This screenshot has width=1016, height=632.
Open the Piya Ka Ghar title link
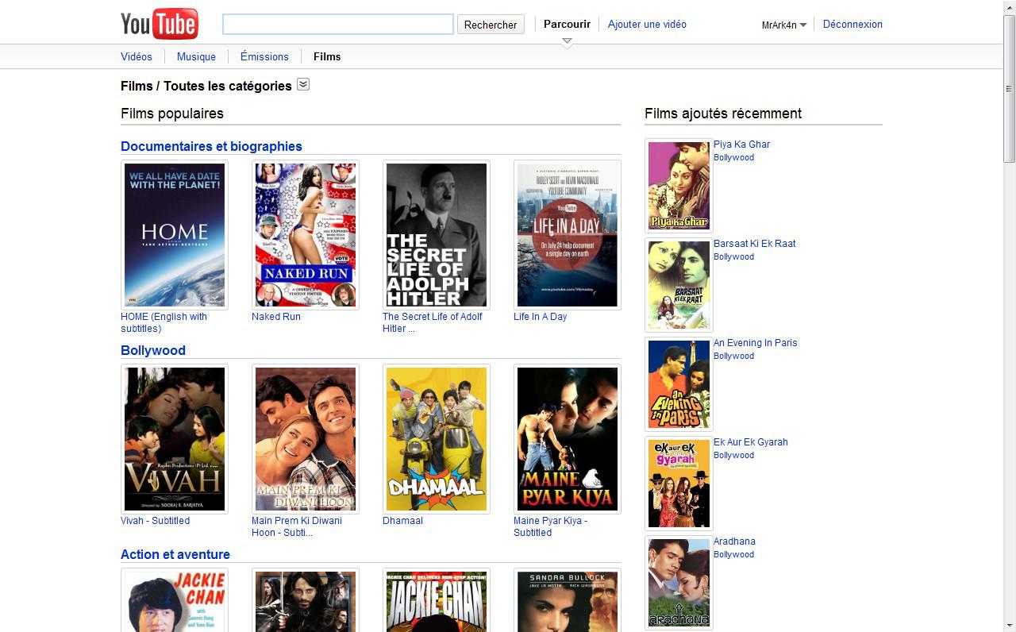(x=741, y=145)
